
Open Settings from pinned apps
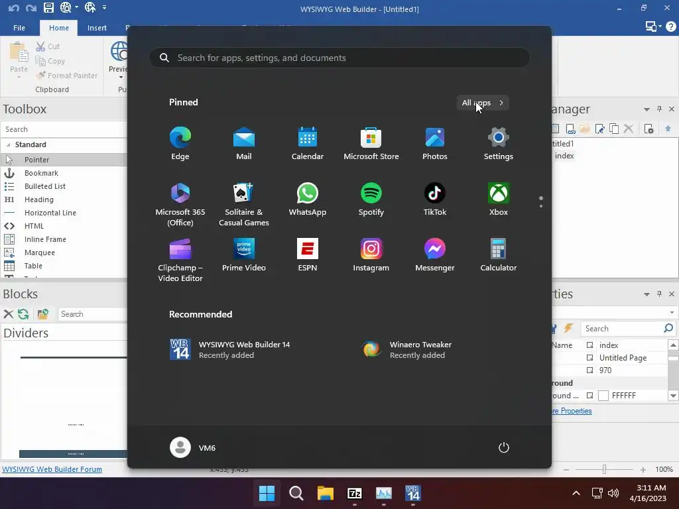coord(499,144)
